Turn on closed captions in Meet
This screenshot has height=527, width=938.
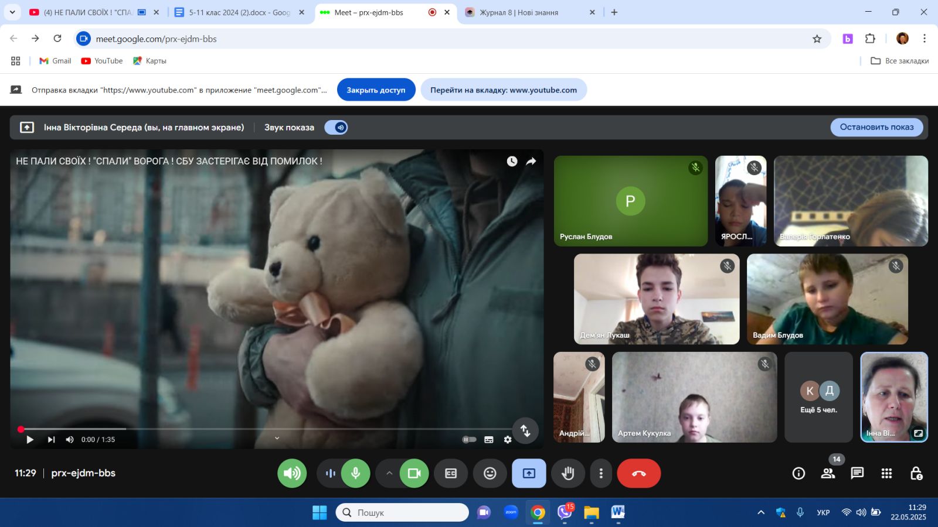450,473
